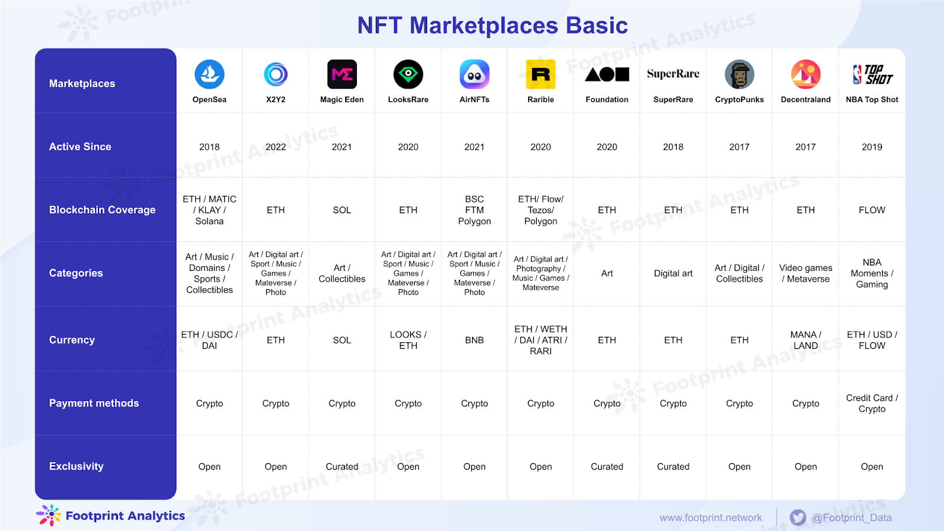
Task: Click the Curated cell under Magic Eden
Action: click(342, 466)
